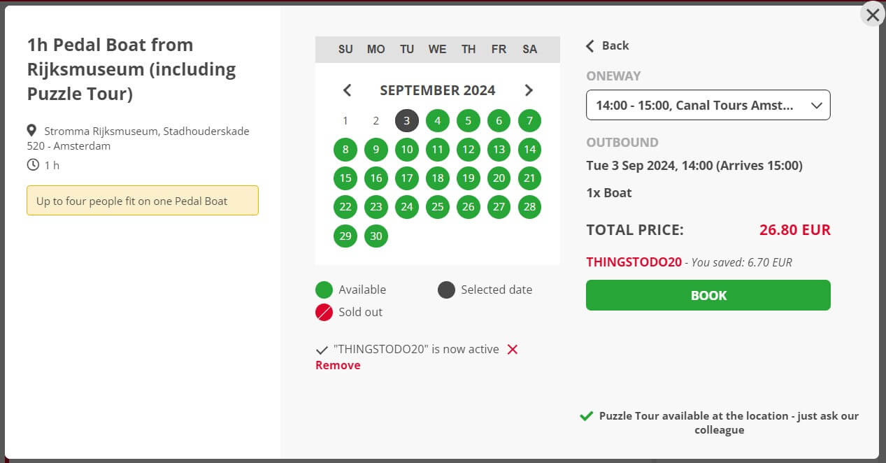Select September 30 on the calendar
886x463 pixels.
[376, 236]
